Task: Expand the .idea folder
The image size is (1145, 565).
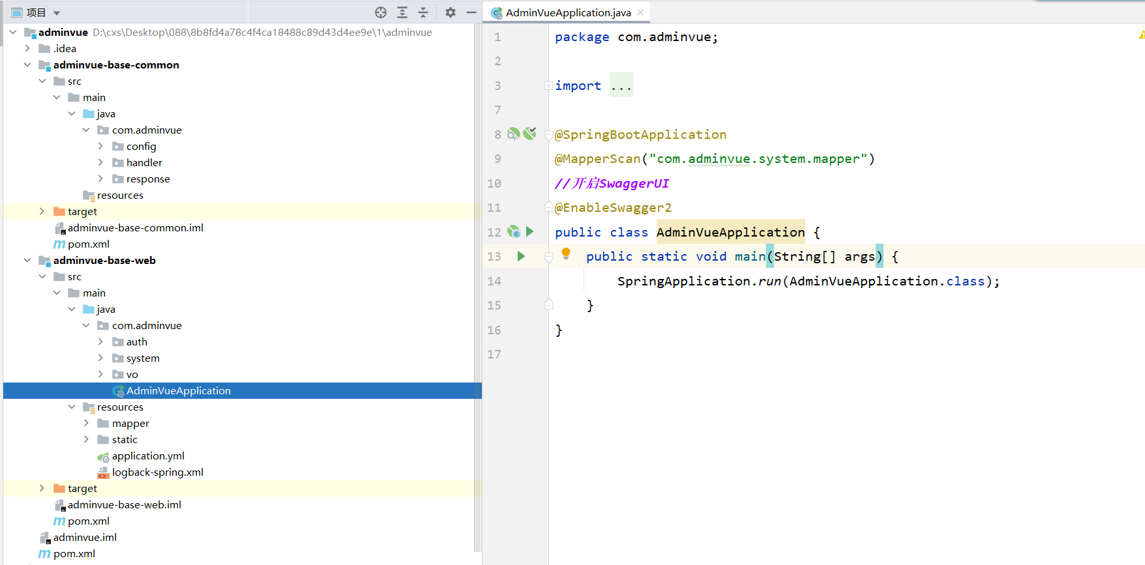Action: point(27,48)
